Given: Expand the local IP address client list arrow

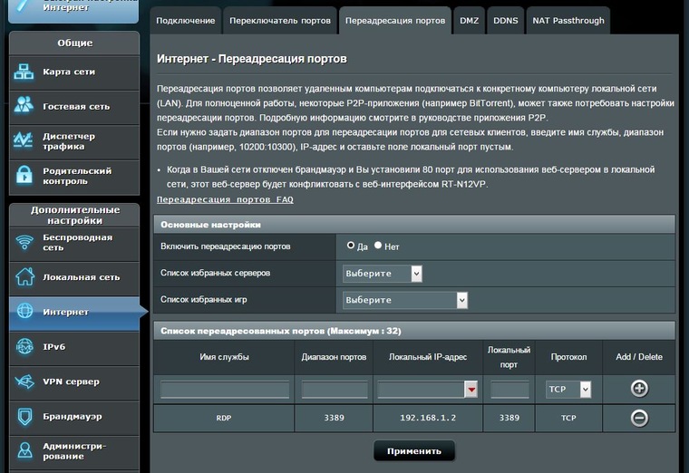Looking at the screenshot, I should tap(471, 390).
